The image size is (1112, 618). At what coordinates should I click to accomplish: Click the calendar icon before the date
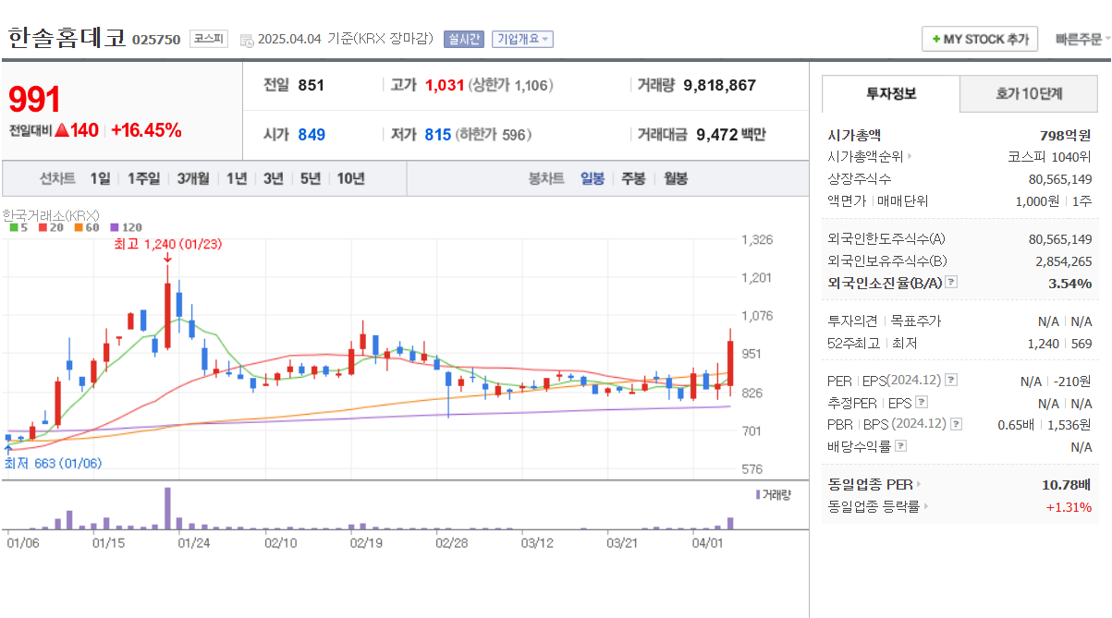247,40
